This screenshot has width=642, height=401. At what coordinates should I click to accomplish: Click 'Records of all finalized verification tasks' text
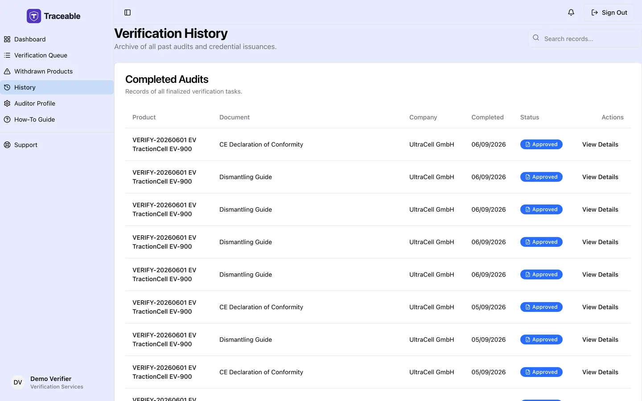(x=184, y=91)
